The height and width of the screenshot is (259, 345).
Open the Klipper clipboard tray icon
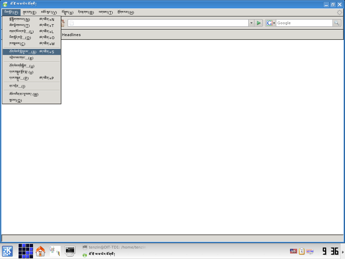302,251
